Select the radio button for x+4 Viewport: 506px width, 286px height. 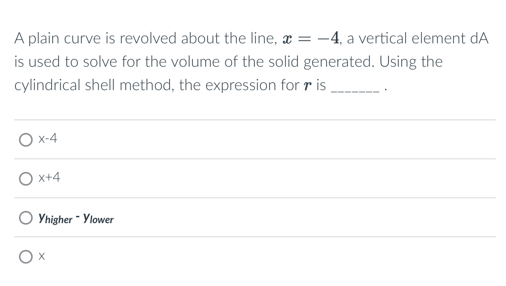coord(26,178)
